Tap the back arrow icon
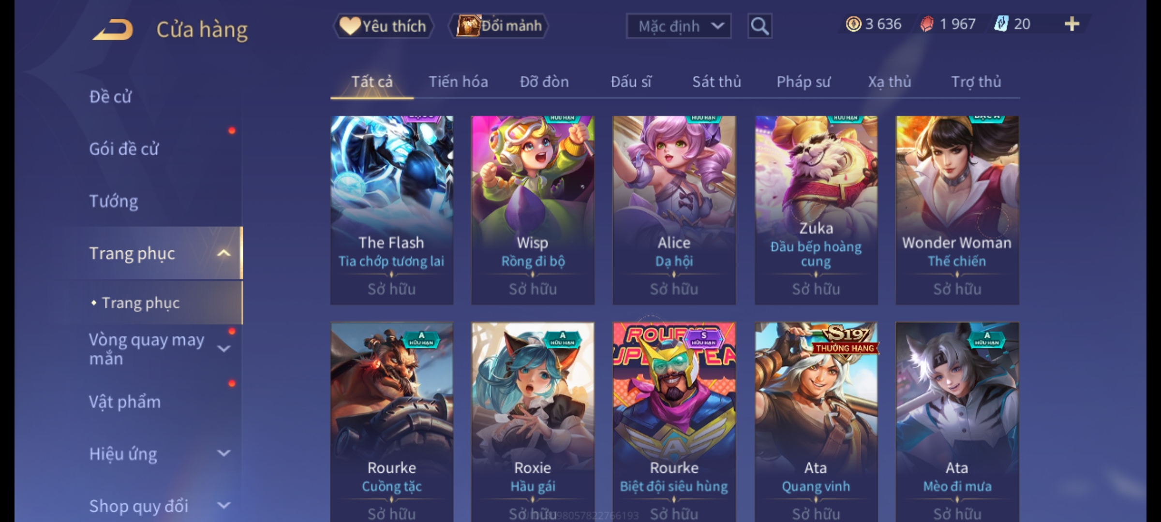Viewport: 1161px width, 522px height. tap(113, 29)
